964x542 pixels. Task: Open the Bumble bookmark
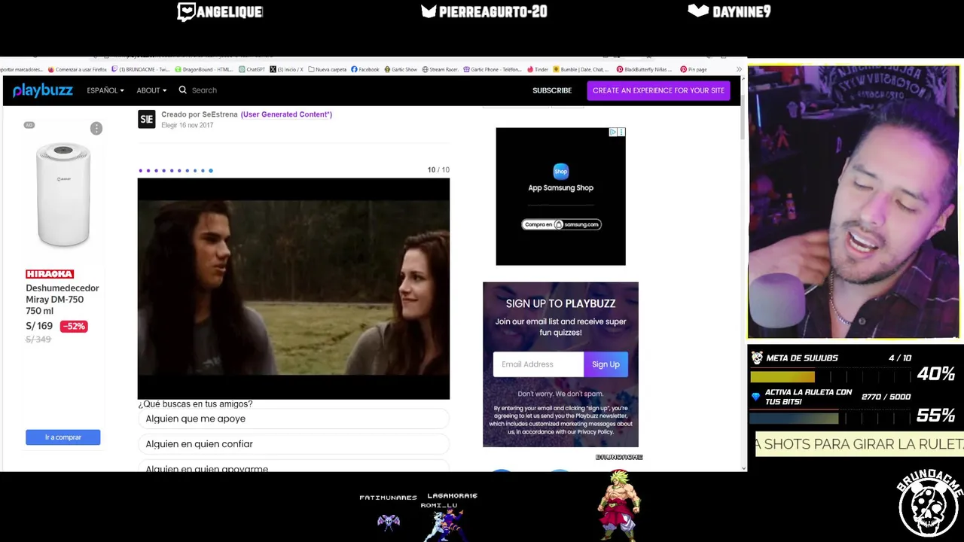(x=581, y=69)
